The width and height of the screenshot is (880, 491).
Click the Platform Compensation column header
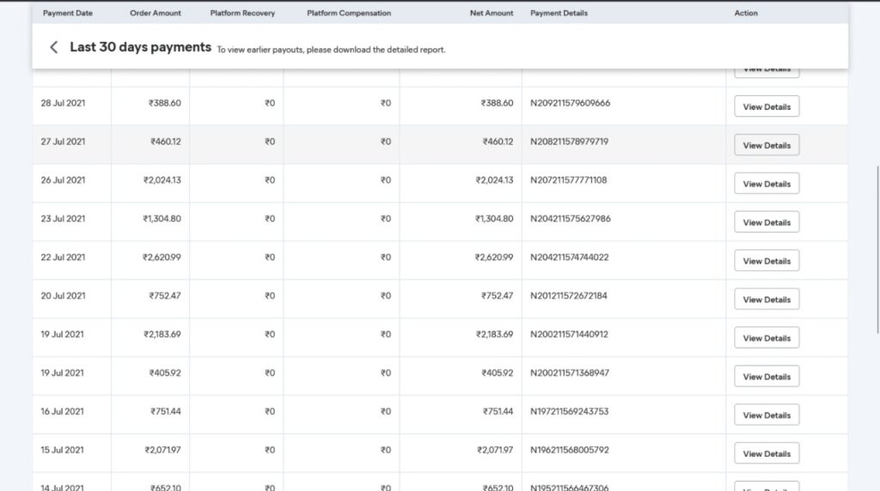pyautogui.click(x=349, y=14)
